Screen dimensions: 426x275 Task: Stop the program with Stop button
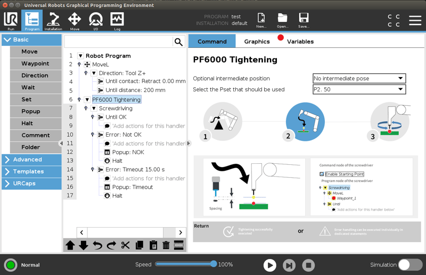(x=308, y=265)
